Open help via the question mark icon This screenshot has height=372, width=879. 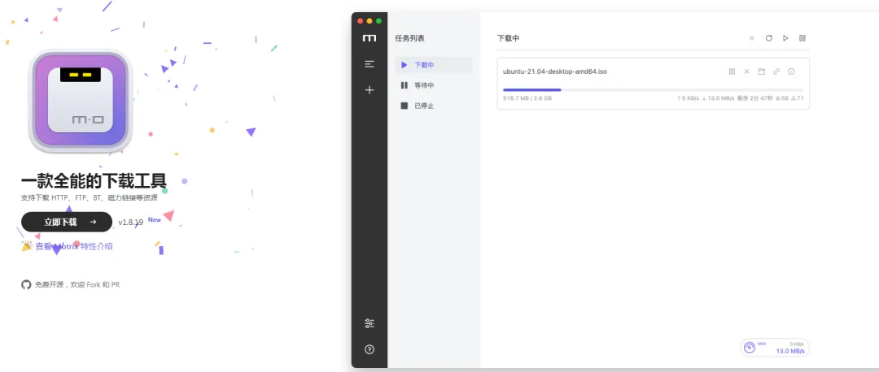(370, 349)
